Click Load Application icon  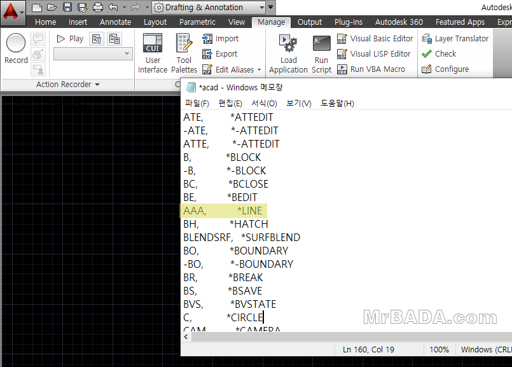pyautogui.click(x=288, y=53)
